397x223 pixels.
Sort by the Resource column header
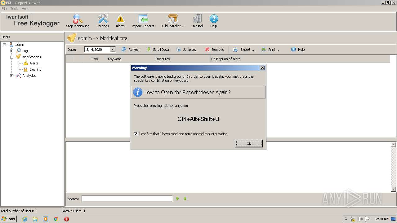(x=183, y=59)
